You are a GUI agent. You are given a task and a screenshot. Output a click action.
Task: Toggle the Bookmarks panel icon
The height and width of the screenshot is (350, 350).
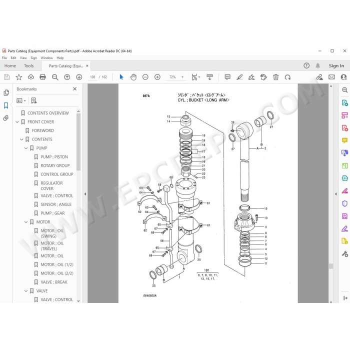pyautogui.click(x=6, y=105)
